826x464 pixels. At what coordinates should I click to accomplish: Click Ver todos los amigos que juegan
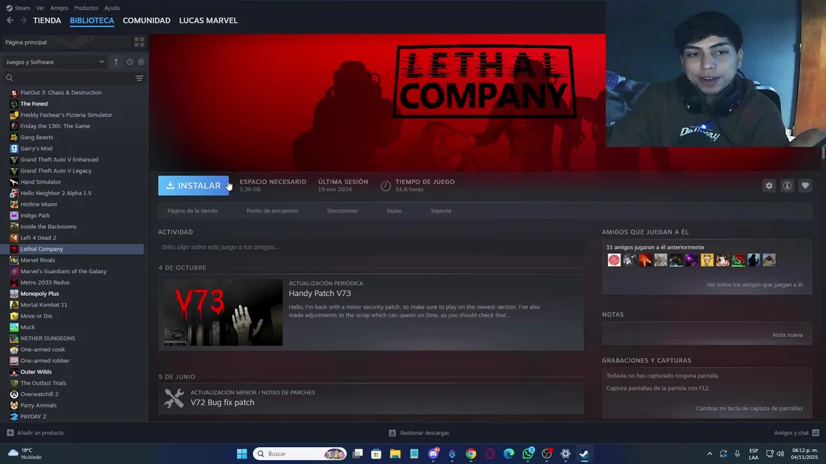coord(754,285)
